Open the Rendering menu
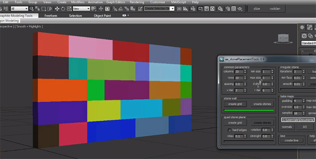 pos(137,2)
